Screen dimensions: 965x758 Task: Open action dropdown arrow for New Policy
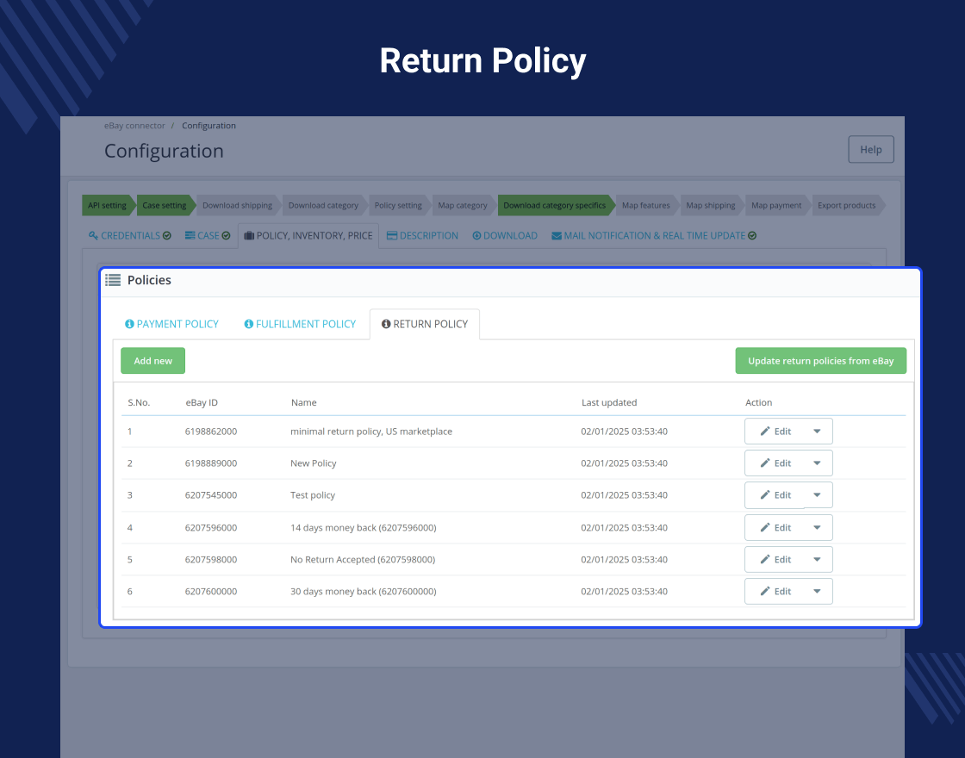point(818,463)
